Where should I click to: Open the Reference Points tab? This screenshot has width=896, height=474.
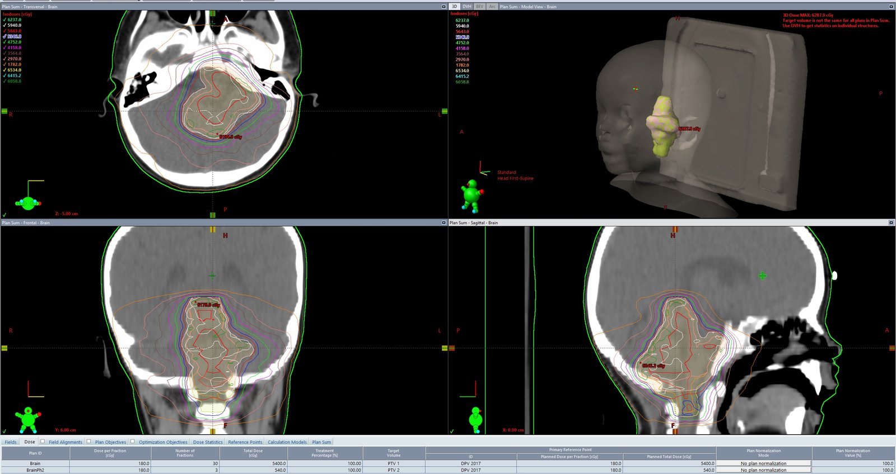tap(245, 442)
